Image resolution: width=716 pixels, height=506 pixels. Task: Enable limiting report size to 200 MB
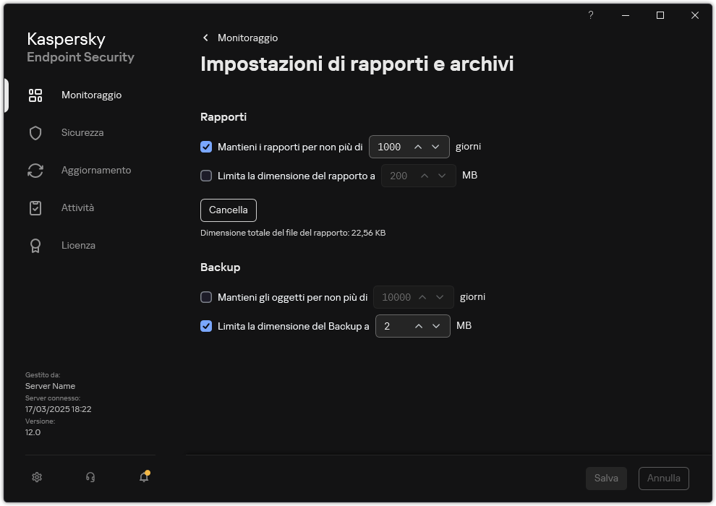click(x=206, y=175)
